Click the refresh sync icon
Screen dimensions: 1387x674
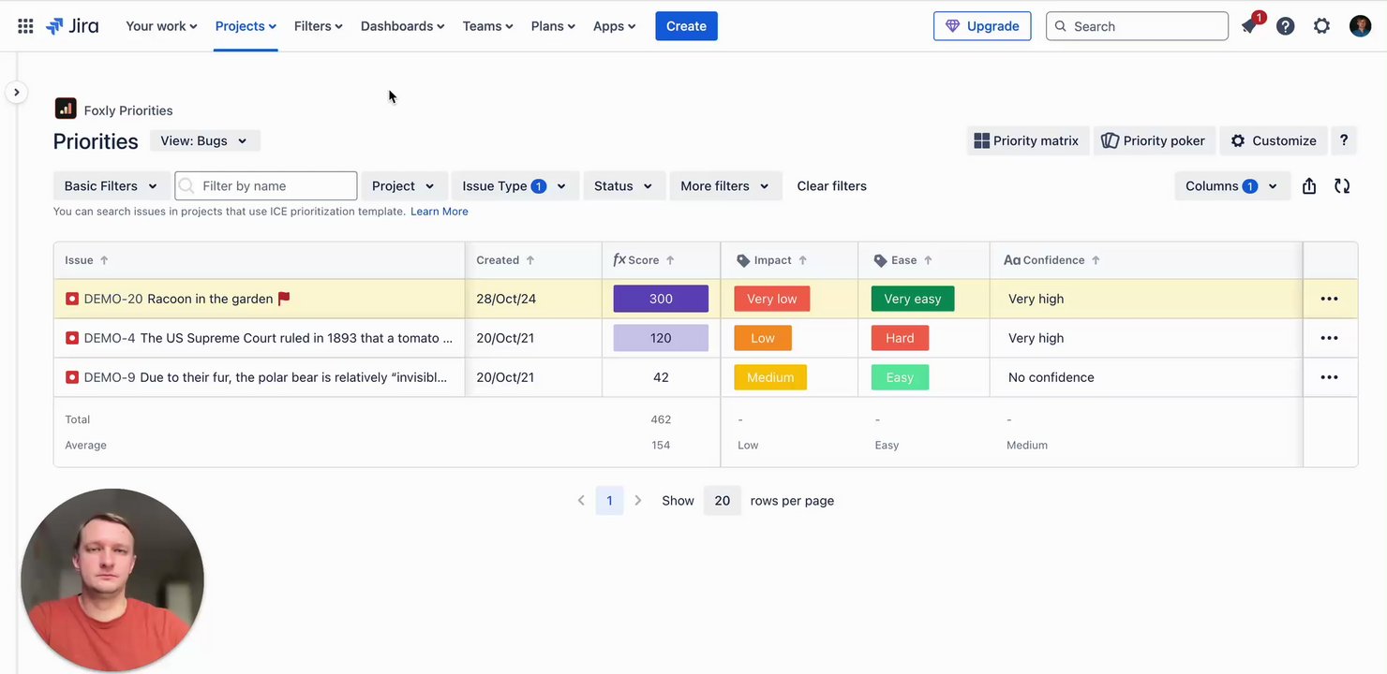point(1342,186)
